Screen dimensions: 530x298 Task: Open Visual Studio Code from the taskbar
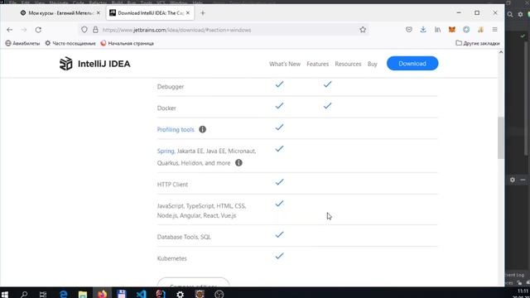[142, 294]
